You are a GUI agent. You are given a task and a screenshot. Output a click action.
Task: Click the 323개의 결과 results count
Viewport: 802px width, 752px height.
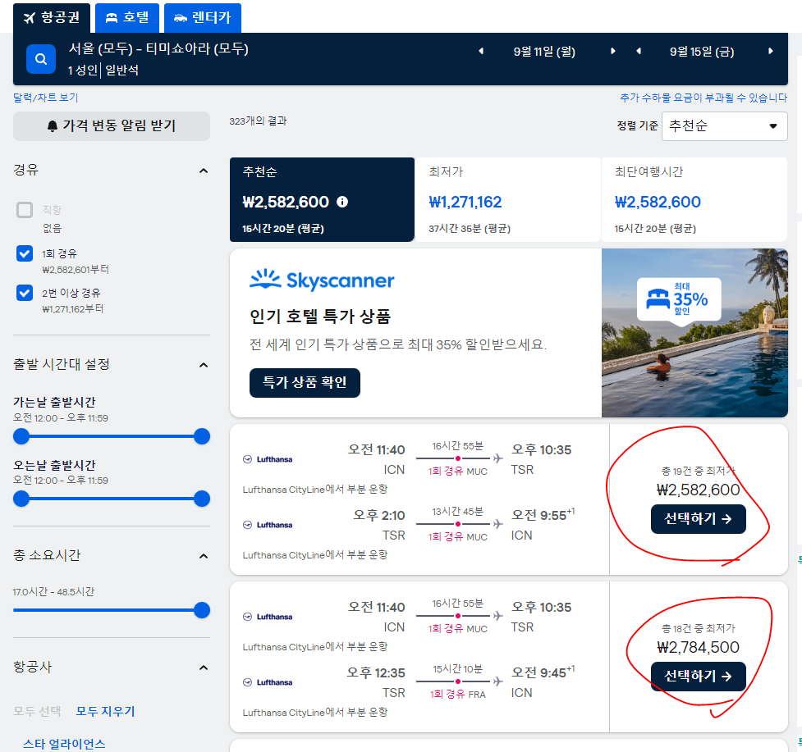258,121
